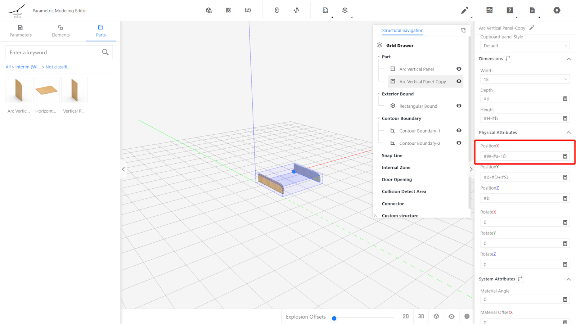
Task: Open the Elements tab
Action: click(60, 31)
